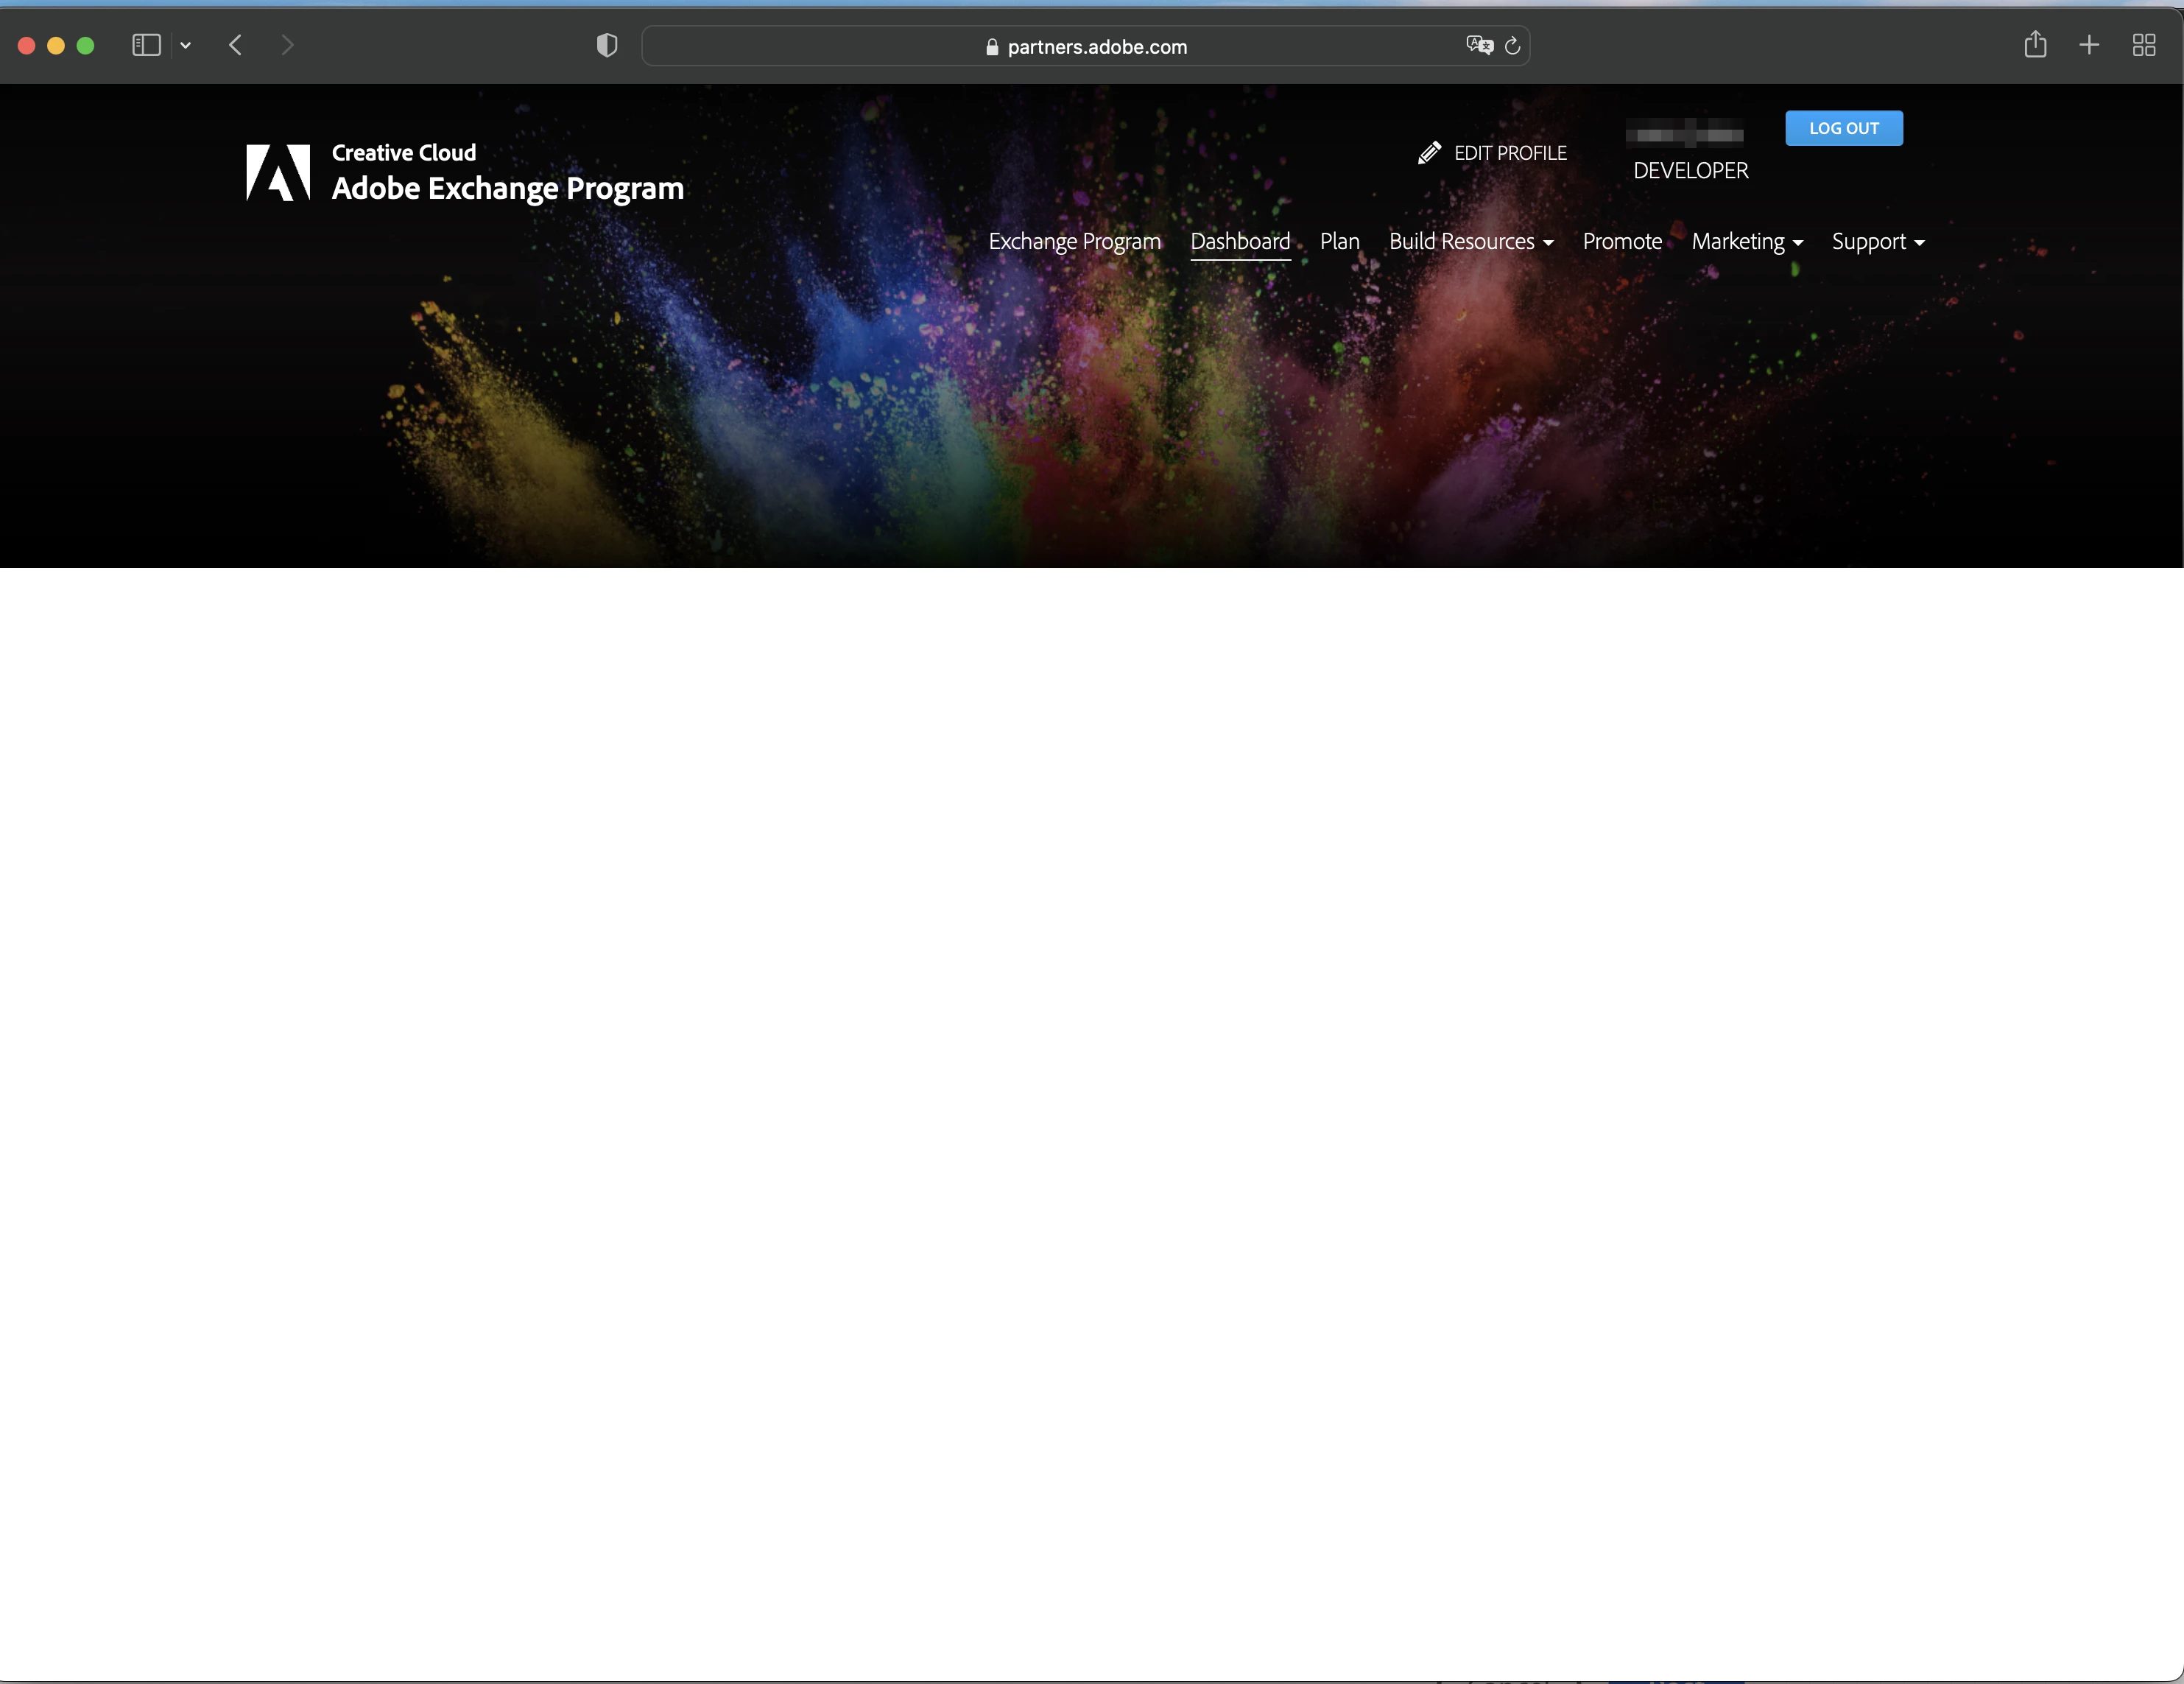Click Edit Profile with pencil icon
The width and height of the screenshot is (2184, 1684).
(1492, 153)
